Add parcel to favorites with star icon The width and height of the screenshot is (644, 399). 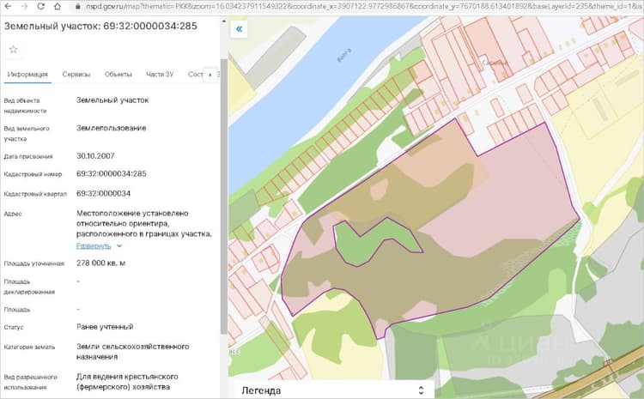[13, 50]
